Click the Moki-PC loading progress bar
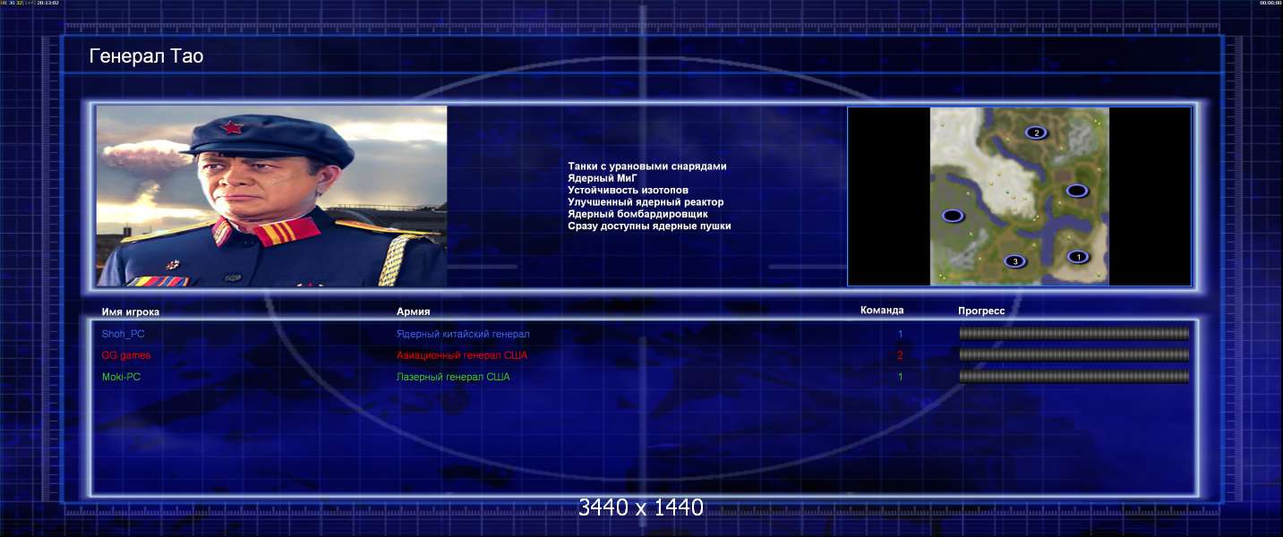This screenshot has width=1283, height=537. coord(1073,377)
